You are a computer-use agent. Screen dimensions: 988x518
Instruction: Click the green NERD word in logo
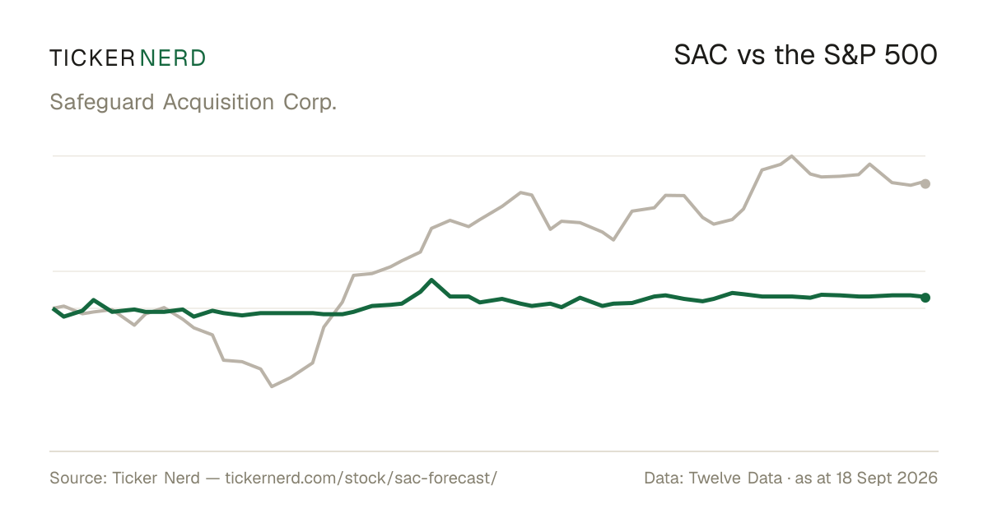173,58
